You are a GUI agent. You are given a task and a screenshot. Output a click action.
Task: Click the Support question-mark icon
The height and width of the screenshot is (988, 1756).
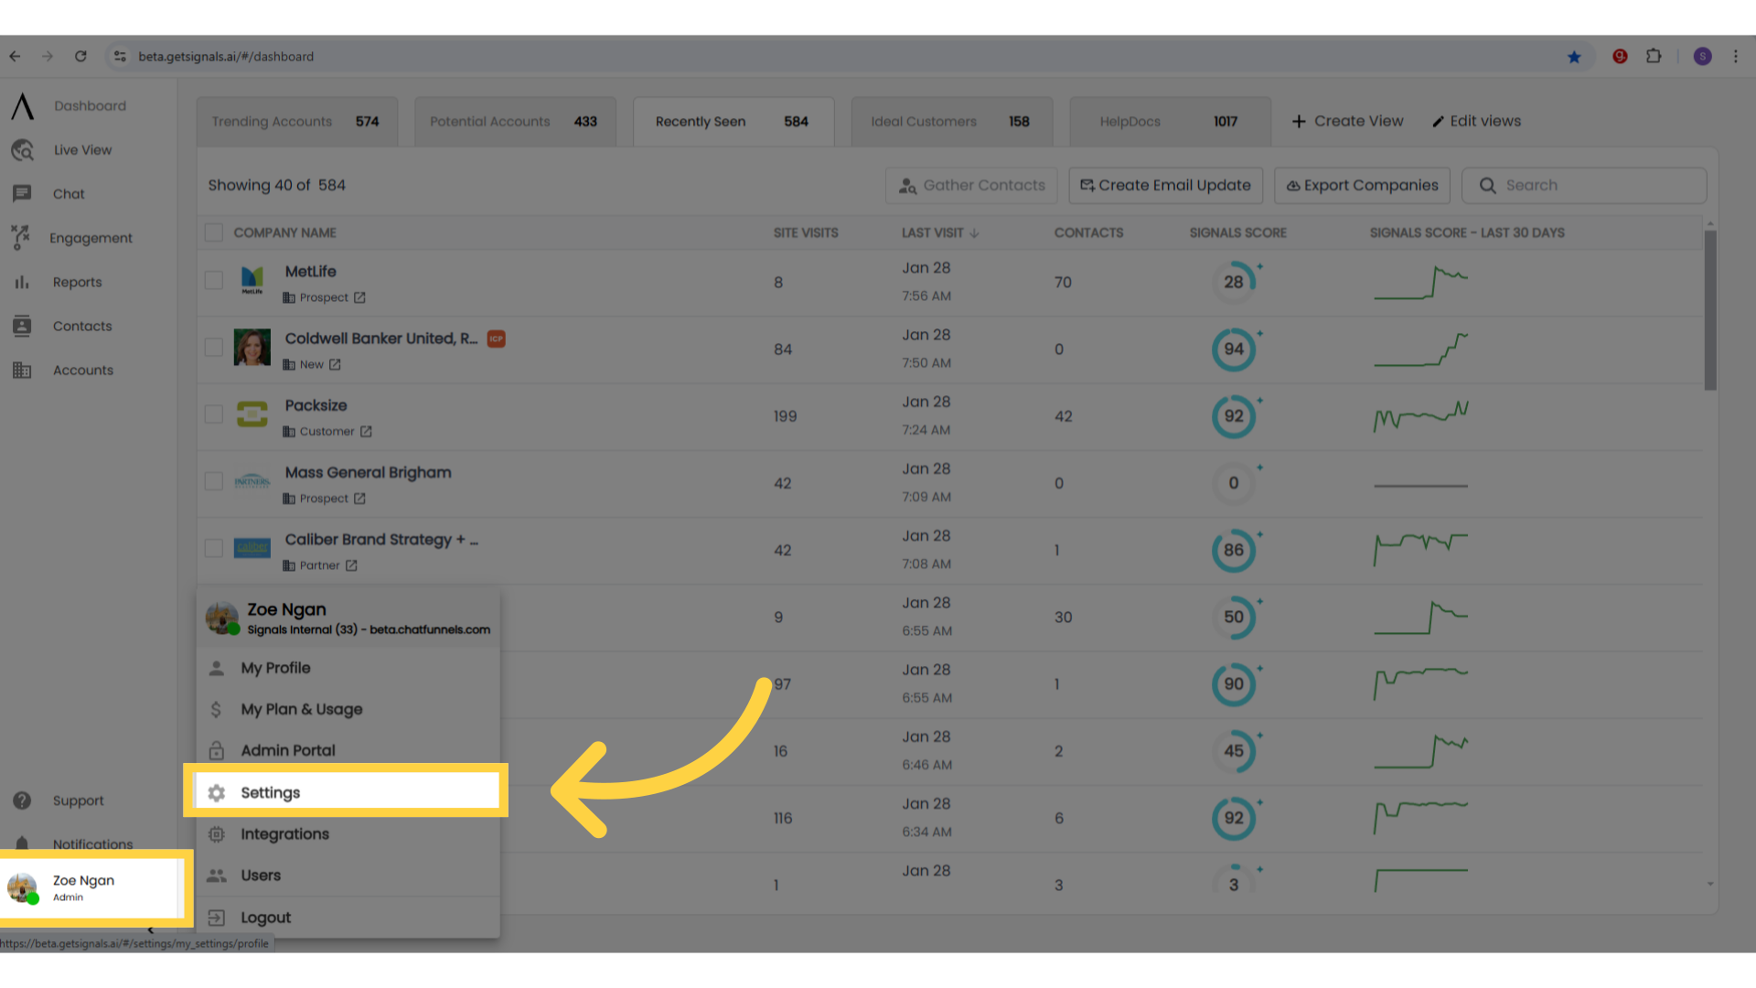22,800
